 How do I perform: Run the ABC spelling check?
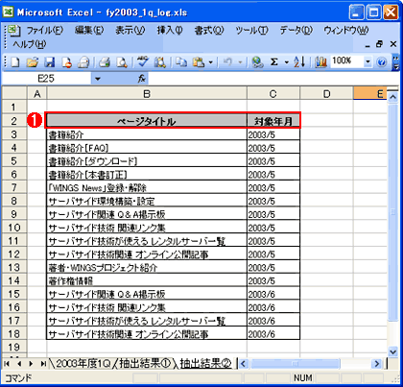[142, 61]
